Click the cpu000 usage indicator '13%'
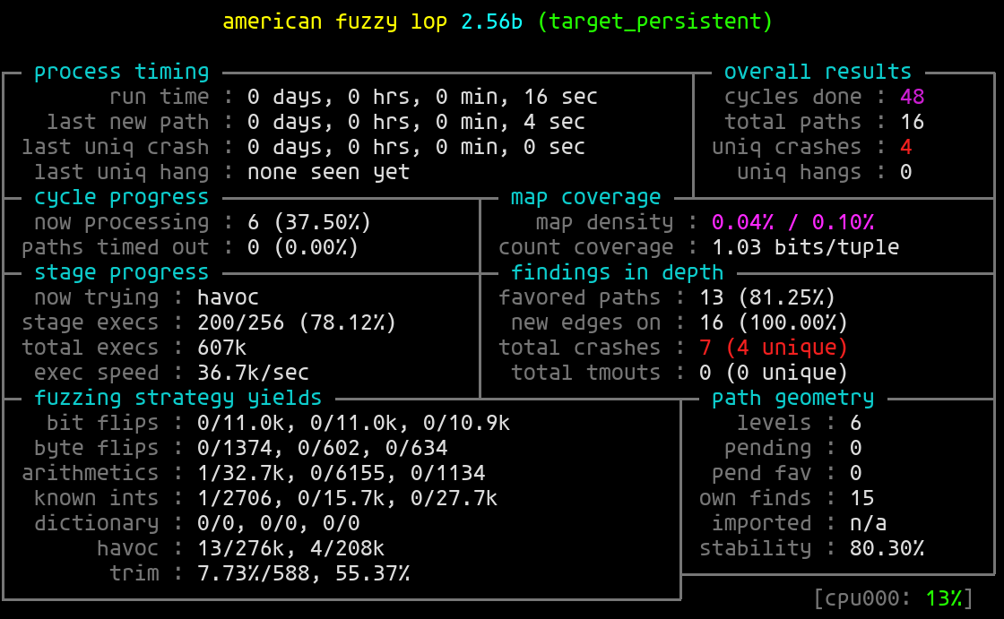This screenshot has width=1004, height=619. click(x=943, y=598)
